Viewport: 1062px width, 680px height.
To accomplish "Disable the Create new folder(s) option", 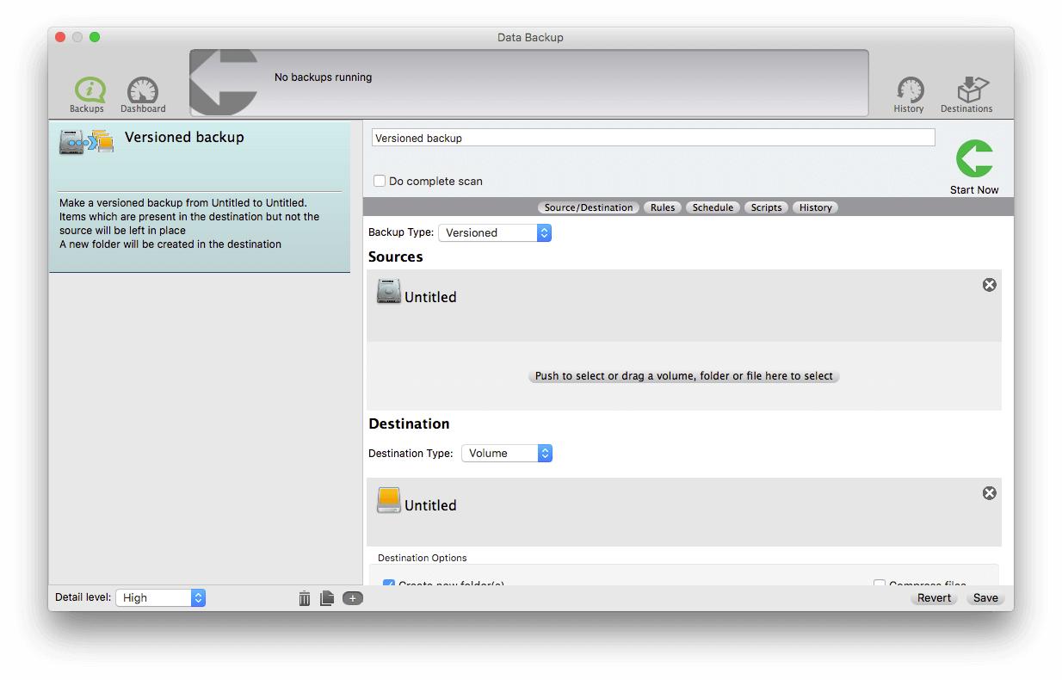I will (x=389, y=585).
